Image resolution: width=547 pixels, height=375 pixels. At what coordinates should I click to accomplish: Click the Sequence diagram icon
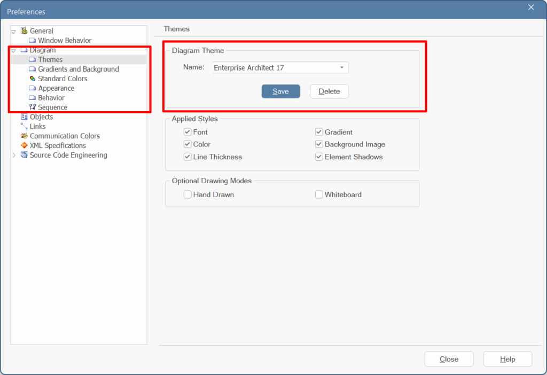tap(33, 107)
